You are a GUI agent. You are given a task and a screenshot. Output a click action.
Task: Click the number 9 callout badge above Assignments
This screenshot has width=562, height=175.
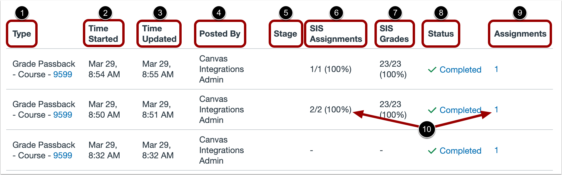click(520, 13)
